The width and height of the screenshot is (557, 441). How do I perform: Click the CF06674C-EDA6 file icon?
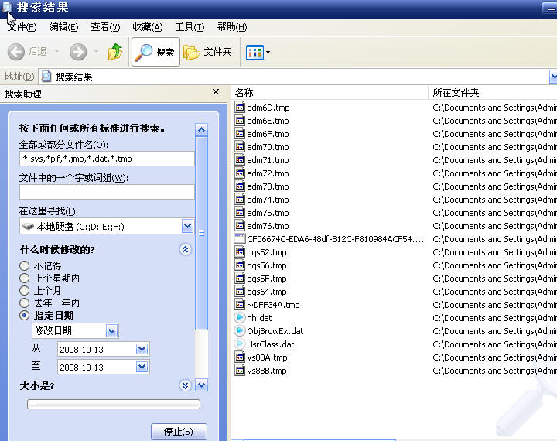click(240, 238)
